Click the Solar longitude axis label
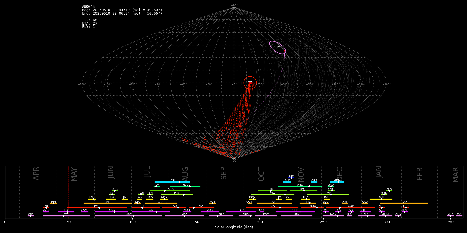The width and height of the screenshot is (467, 233). coord(234,227)
